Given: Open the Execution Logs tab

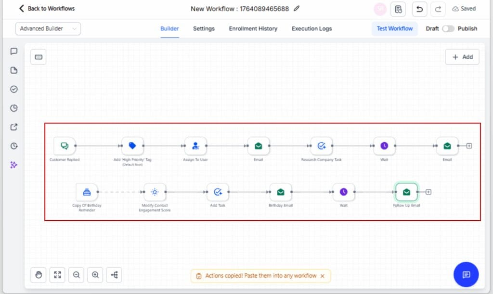Looking at the screenshot, I should pyautogui.click(x=311, y=29).
